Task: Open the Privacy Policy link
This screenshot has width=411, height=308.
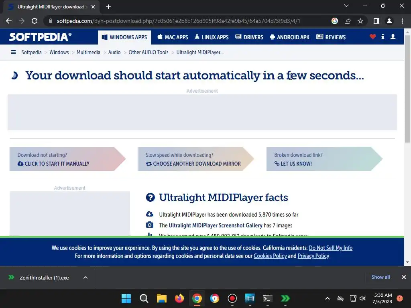Action: 313,256
